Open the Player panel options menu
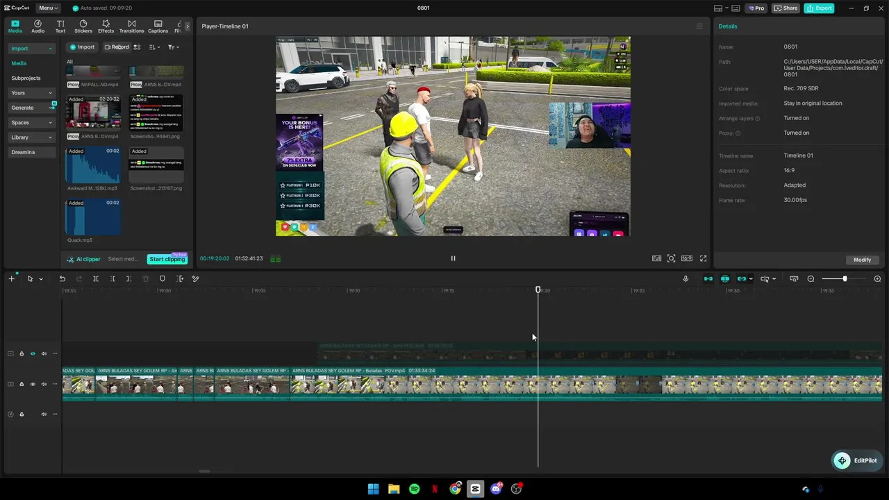Image resolution: width=889 pixels, height=500 pixels. click(x=699, y=26)
